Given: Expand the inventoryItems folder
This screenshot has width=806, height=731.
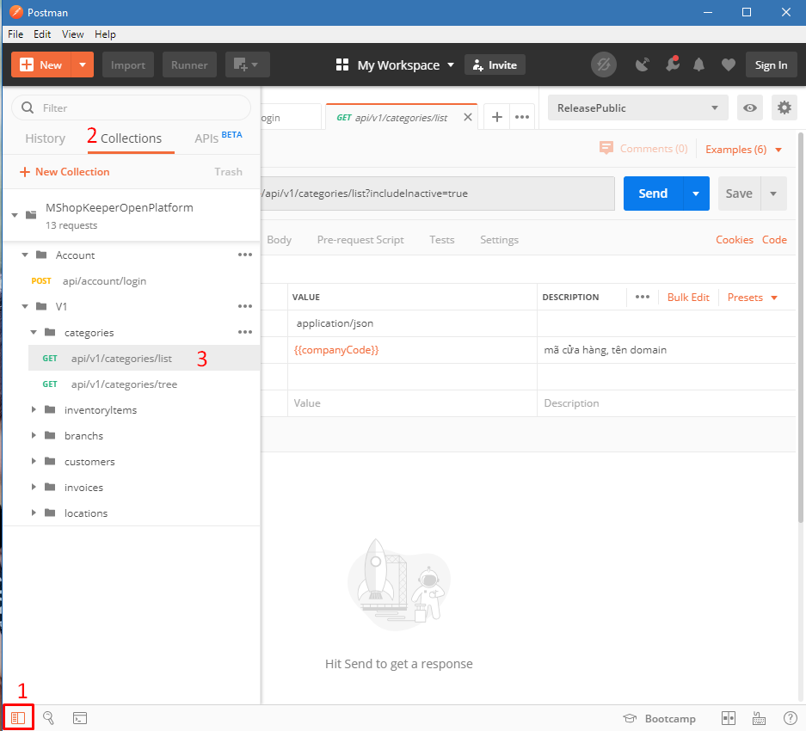Looking at the screenshot, I should [34, 409].
